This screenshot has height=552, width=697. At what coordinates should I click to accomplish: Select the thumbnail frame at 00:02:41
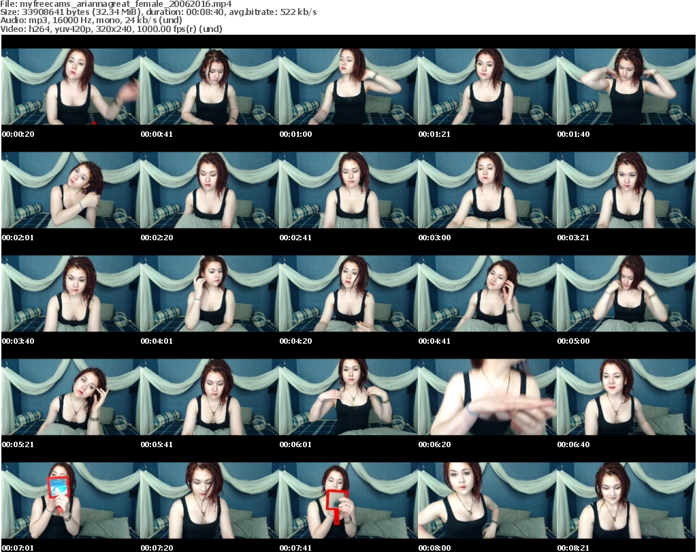point(348,190)
